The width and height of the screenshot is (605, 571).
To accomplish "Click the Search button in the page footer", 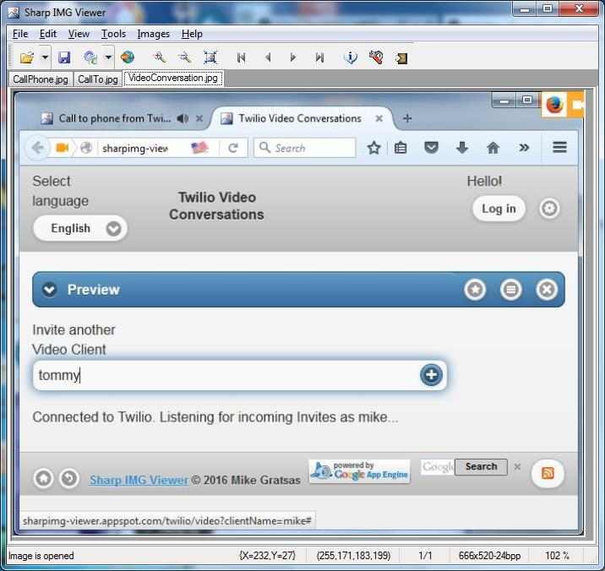I will (481, 467).
